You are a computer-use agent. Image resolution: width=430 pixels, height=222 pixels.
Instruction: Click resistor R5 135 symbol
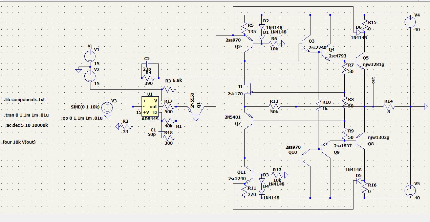pos(244,28)
